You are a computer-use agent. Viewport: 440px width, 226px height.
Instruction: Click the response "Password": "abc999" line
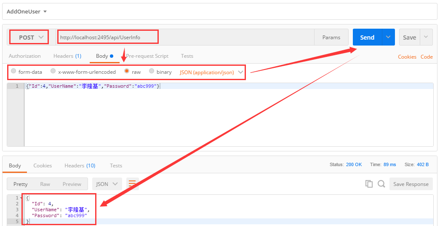click(59, 215)
